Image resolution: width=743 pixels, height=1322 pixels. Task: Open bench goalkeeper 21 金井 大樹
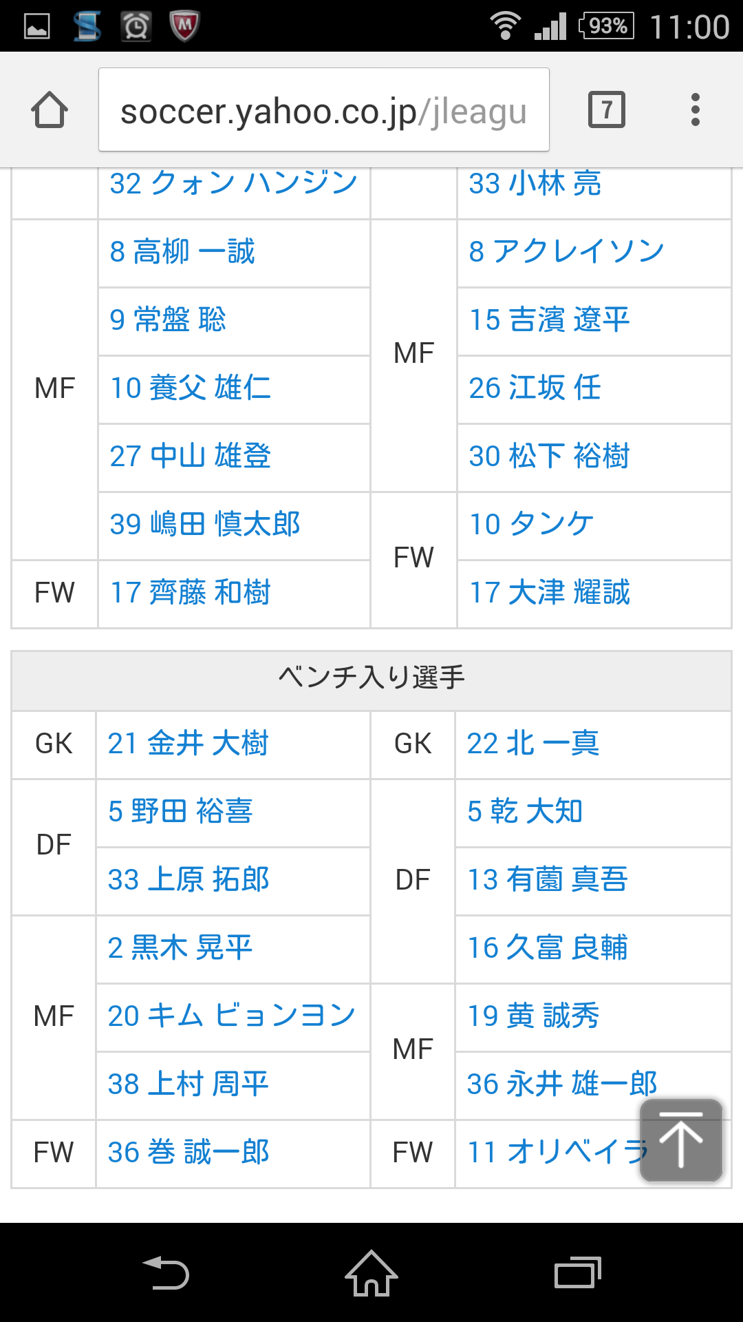tap(188, 744)
